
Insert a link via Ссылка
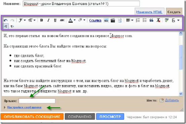[x=95, y=20]
